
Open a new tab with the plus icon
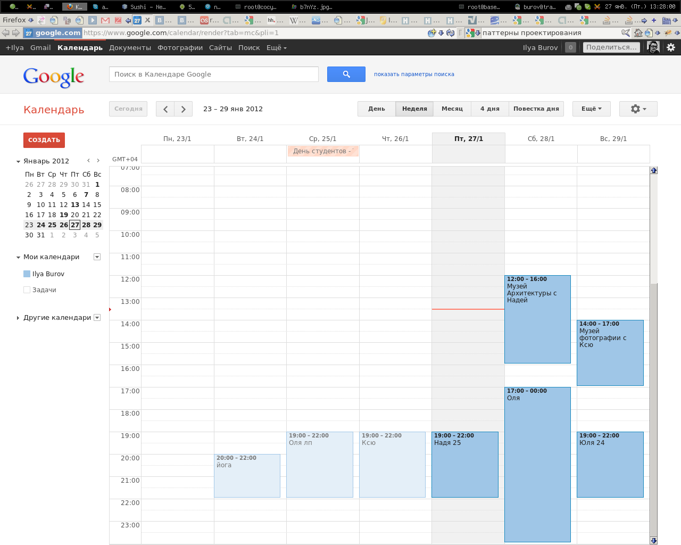[x=654, y=20]
